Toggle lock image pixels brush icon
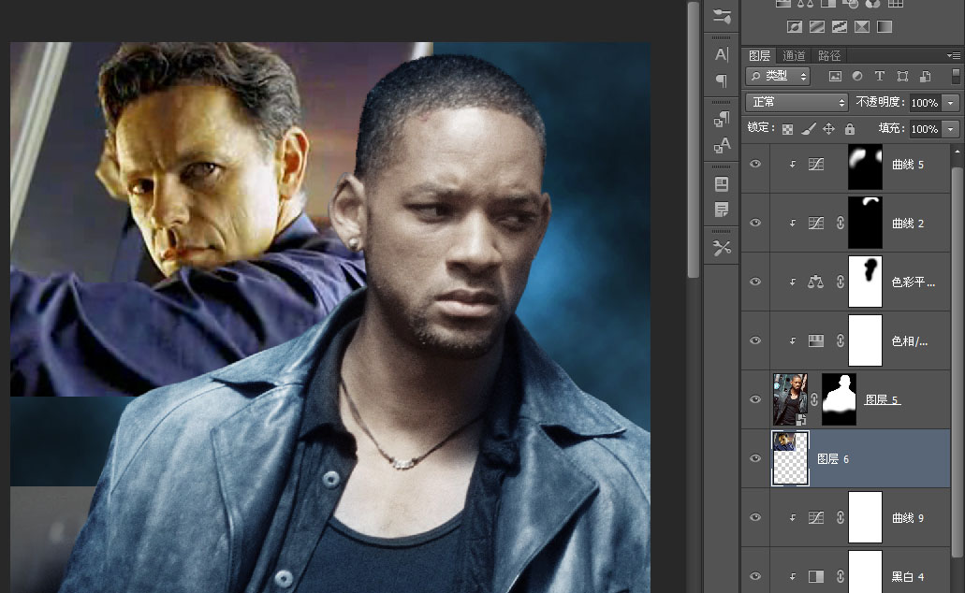The height and width of the screenshot is (593, 965). 809,128
